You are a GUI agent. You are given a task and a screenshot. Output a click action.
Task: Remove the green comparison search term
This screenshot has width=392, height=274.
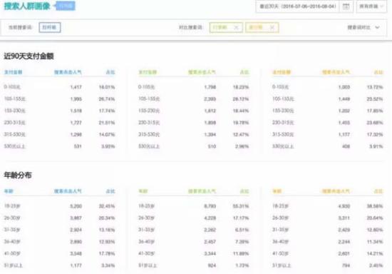236,28
